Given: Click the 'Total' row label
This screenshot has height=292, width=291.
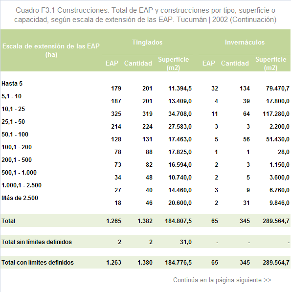Looking at the screenshot, I should coord(8,221).
